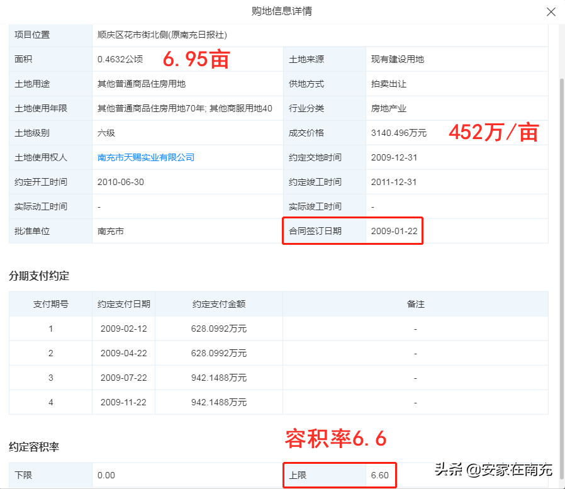Select the land source value 现有建设用地
The width and height of the screenshot is (565, 489).
[x=398, y=59]
